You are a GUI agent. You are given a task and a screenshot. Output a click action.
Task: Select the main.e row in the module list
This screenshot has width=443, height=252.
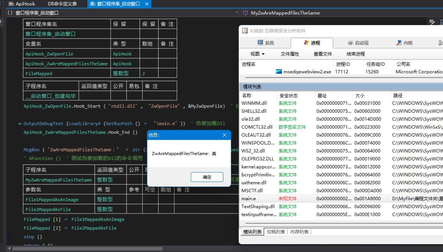pyautogui.click(x=303, y=198)
